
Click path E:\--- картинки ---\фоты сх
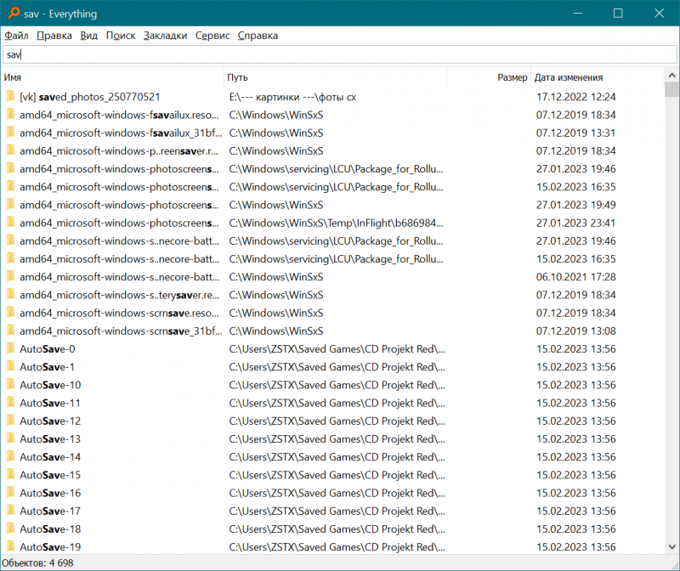[x=292, y=97]
